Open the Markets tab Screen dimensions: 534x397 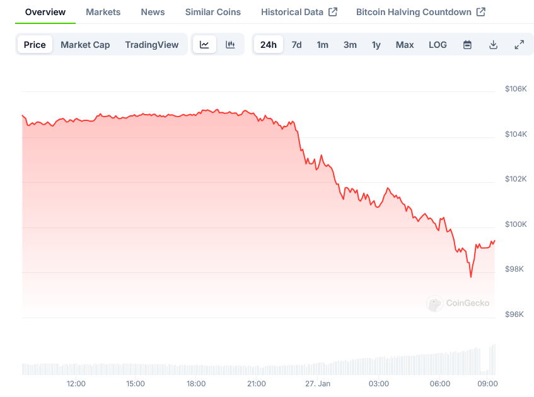point(103,12)
